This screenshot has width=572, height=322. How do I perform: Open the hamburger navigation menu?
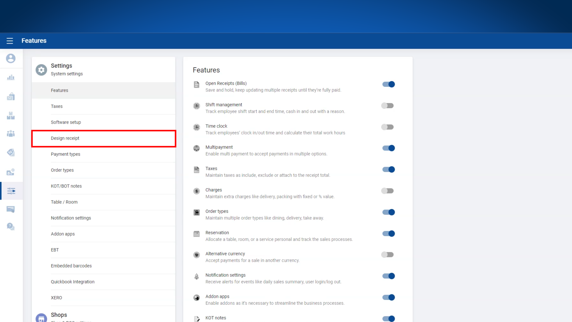10,41
